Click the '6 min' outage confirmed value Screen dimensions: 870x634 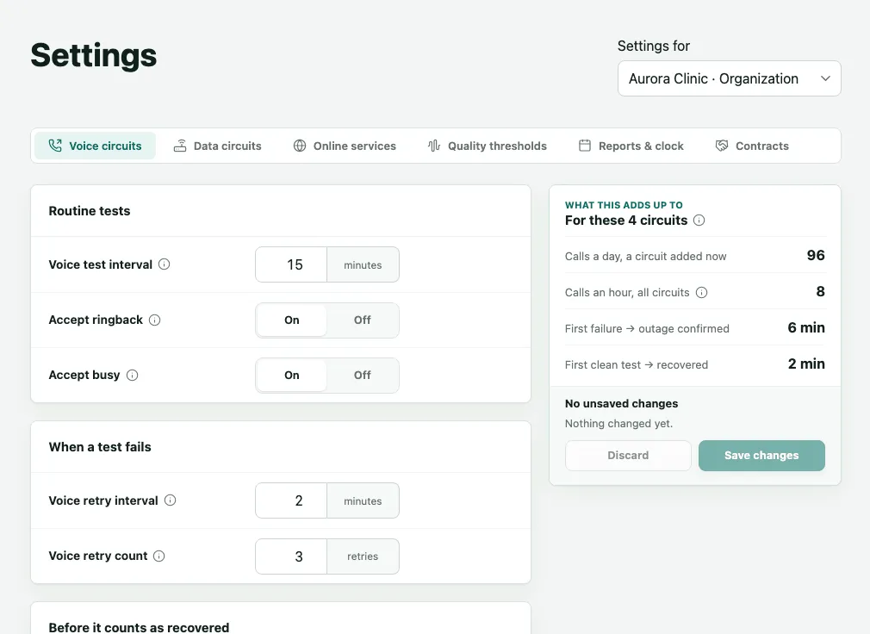[806, 328]
